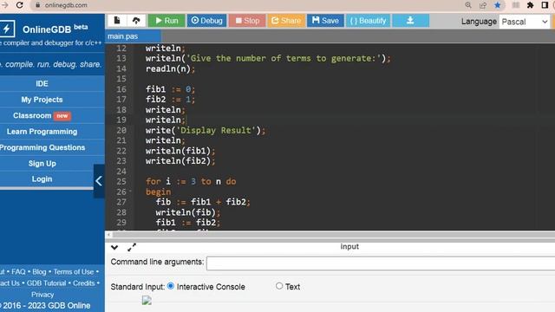555x312 pixels.
Task: Open the Credits footer link
Action: tap(84, 283)
